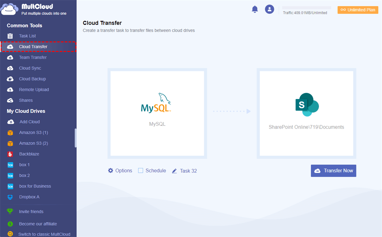The height and width of the screenshot is (237, 382).
Task: Click the MySQL label under logo
Action: tap(157, 124)
